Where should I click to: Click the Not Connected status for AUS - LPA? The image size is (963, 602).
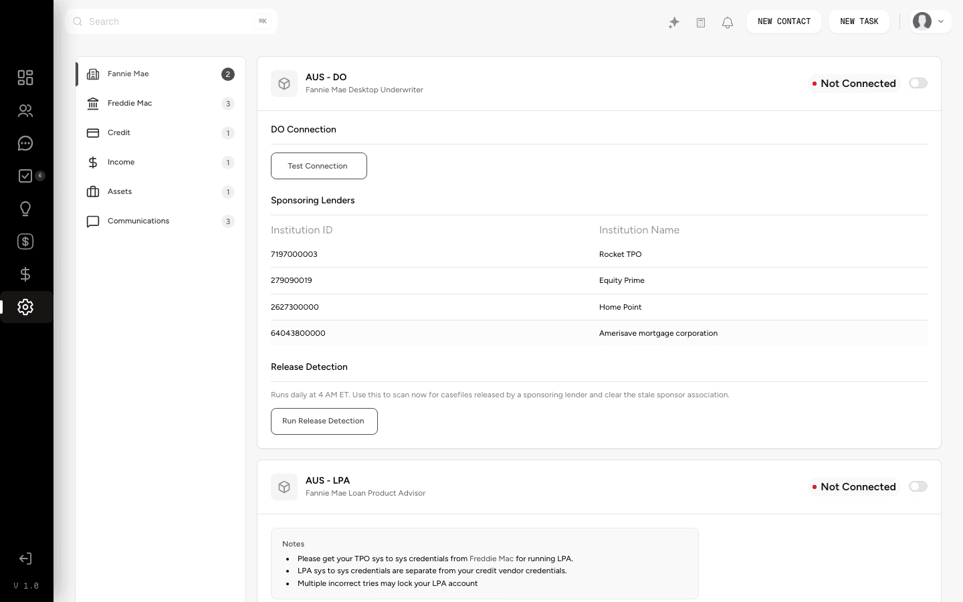pyautogui.click(x=854, y=487)
